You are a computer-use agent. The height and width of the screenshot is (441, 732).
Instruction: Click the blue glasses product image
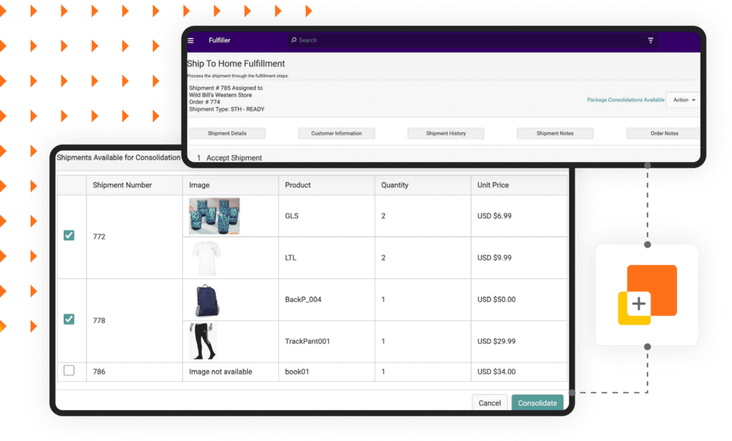[x=214, y=216]
